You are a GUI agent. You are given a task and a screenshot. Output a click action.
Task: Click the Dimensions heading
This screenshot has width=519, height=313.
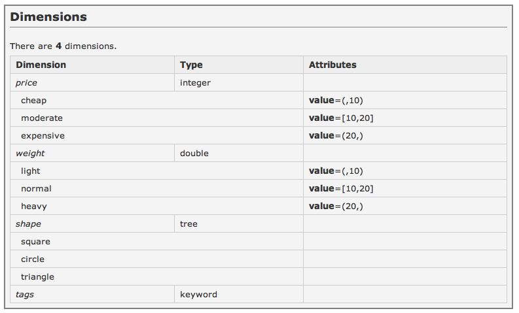[48, 17]
